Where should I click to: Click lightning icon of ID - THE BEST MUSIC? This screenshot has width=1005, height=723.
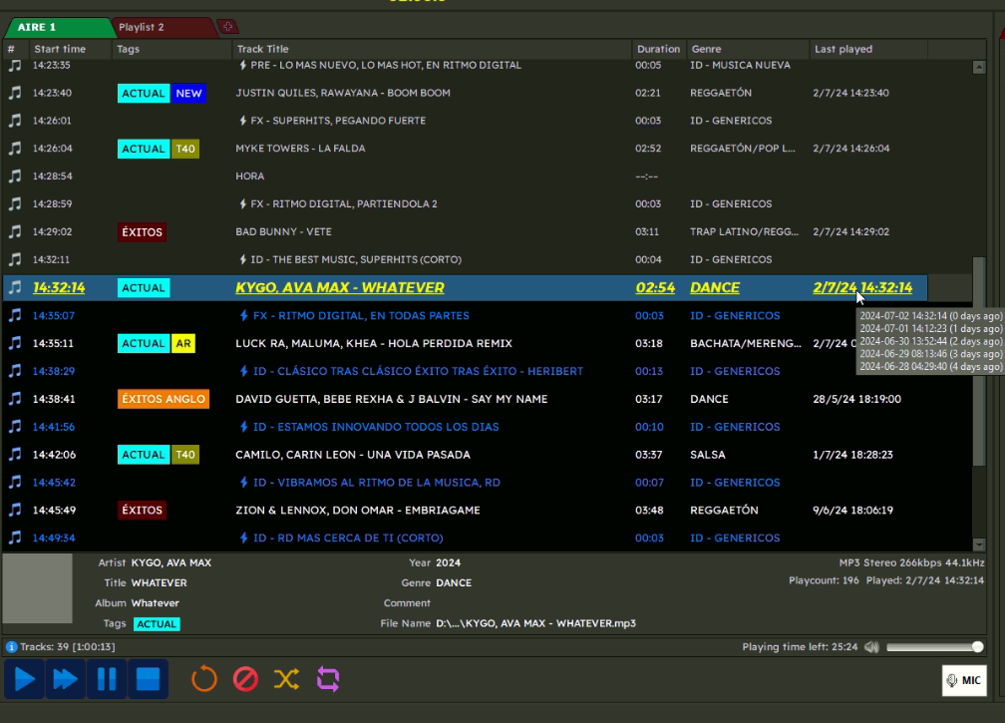[243, 259]
